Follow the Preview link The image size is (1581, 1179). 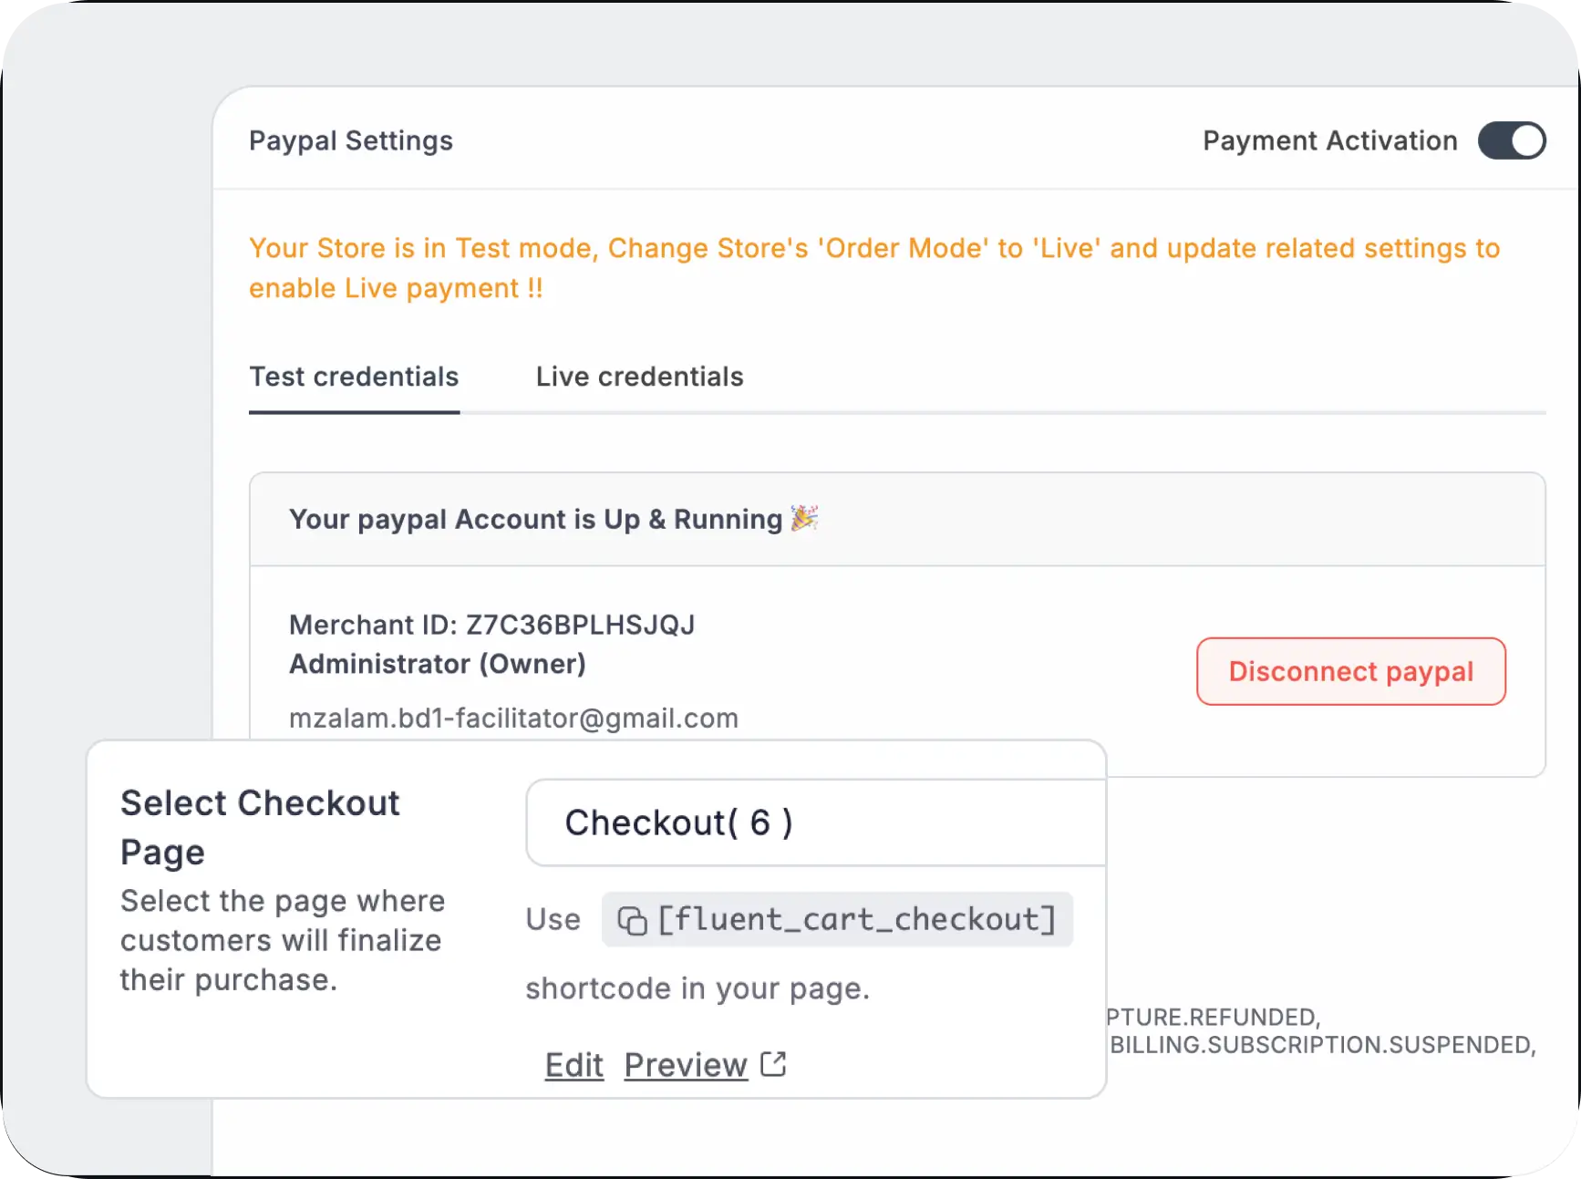pos(686,1064)
